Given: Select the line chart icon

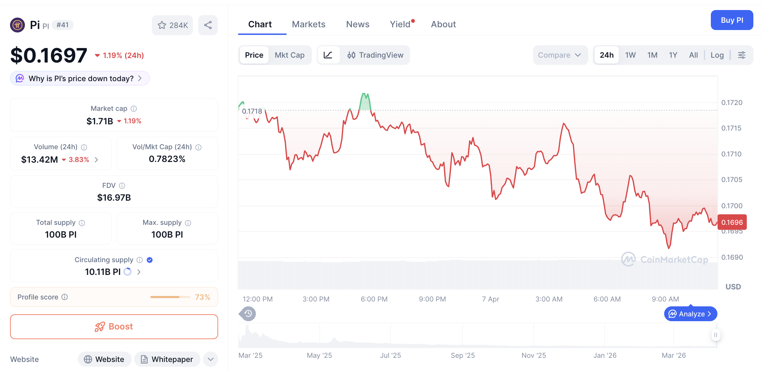Looking at the screenshot, I should (328, 55).
